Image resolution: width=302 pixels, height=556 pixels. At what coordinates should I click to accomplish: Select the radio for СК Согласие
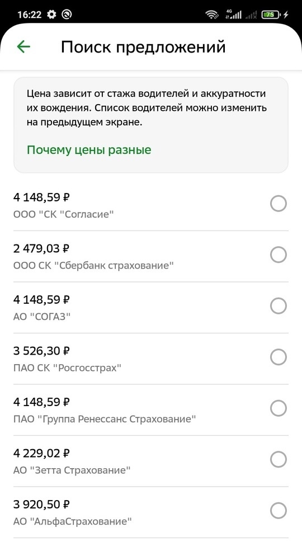pos(279,204)
